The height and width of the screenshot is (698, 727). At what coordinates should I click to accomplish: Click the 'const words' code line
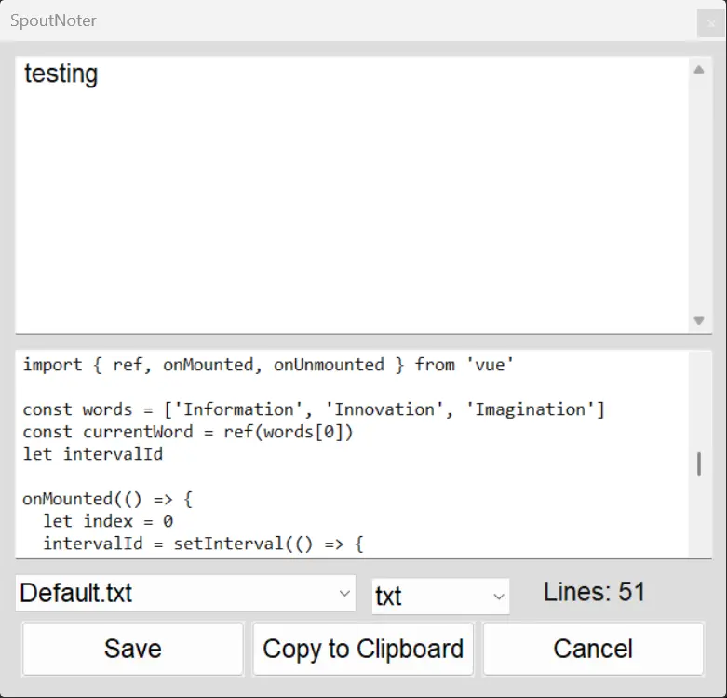coord(314,409)
